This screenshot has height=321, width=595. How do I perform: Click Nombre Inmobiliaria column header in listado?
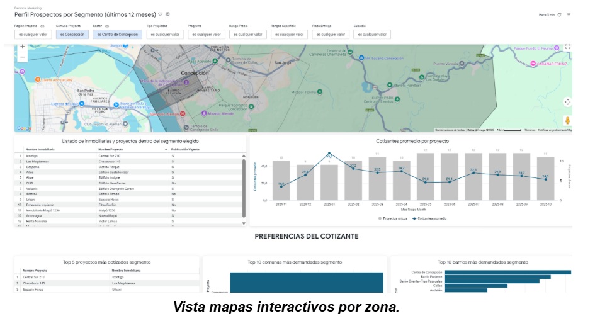(40, 150)
